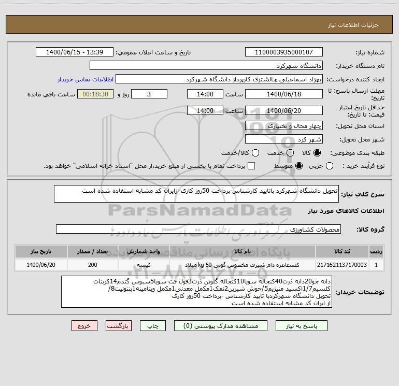This screenshot has height=386, width=399.
Task: Select the کالا radio button
Action: 317,153
